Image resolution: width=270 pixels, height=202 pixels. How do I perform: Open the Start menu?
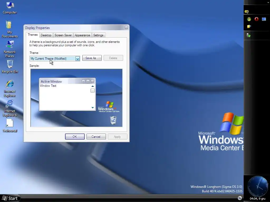click(x=10, y=198)
